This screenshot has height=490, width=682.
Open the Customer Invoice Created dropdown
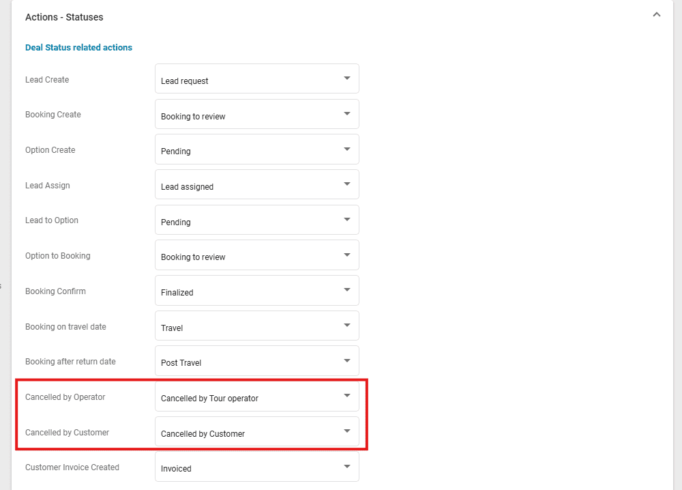pyautogui.click(x=256, y=467)
